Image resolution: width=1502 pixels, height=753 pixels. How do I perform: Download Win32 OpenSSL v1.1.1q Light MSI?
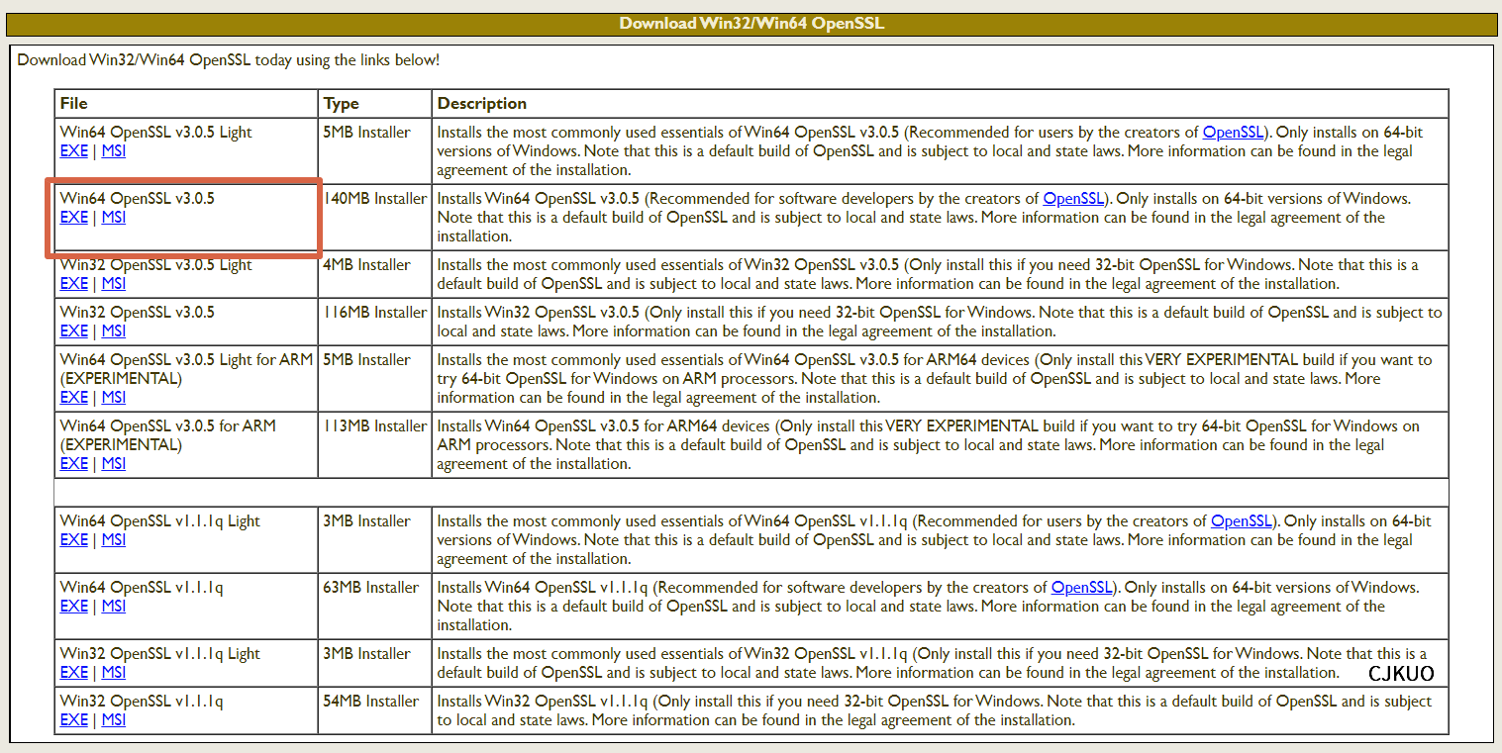pos(114,673)
